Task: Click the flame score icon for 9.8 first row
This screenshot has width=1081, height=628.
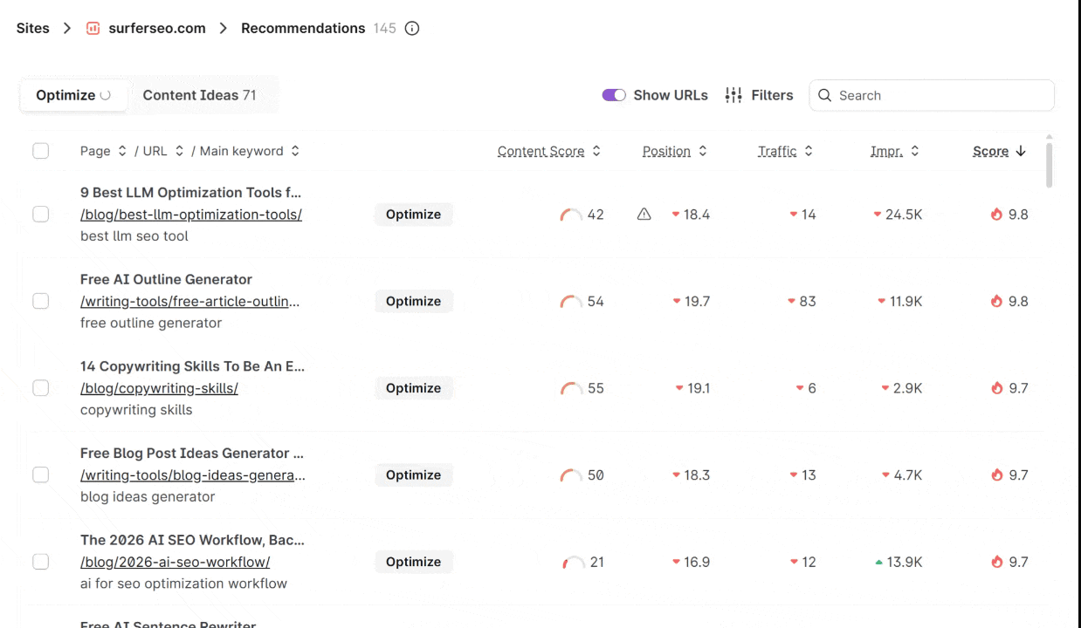Action: [x=996, y=215]
